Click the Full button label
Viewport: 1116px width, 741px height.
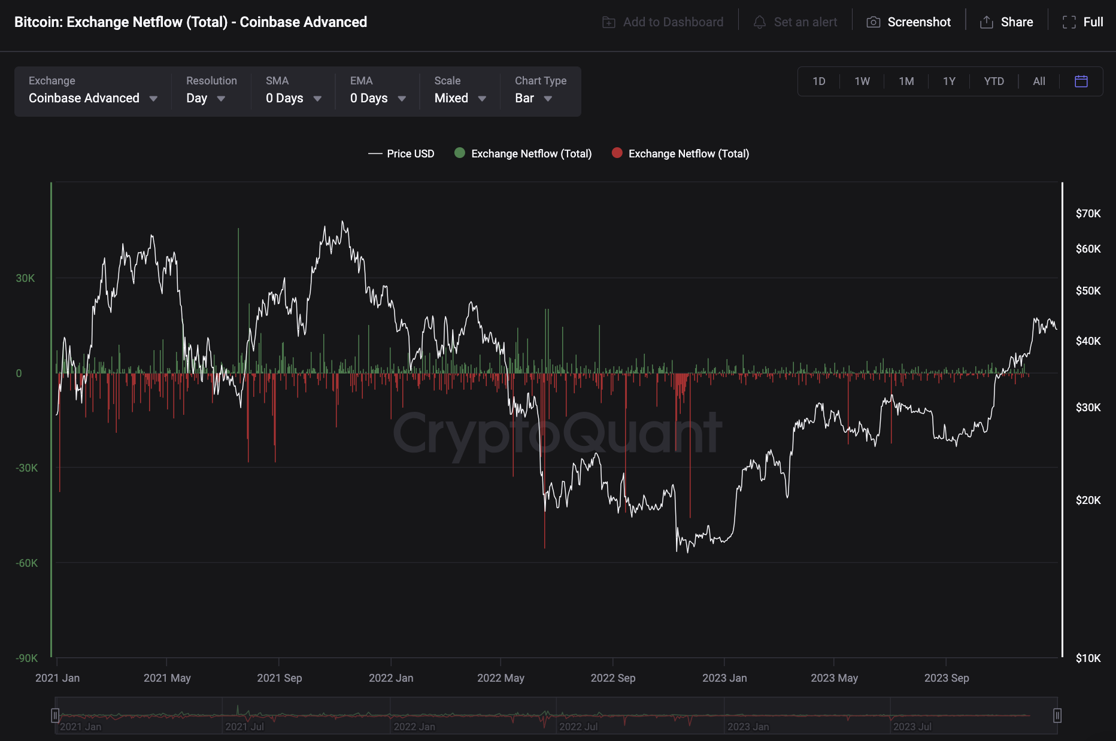point(1093,22)
